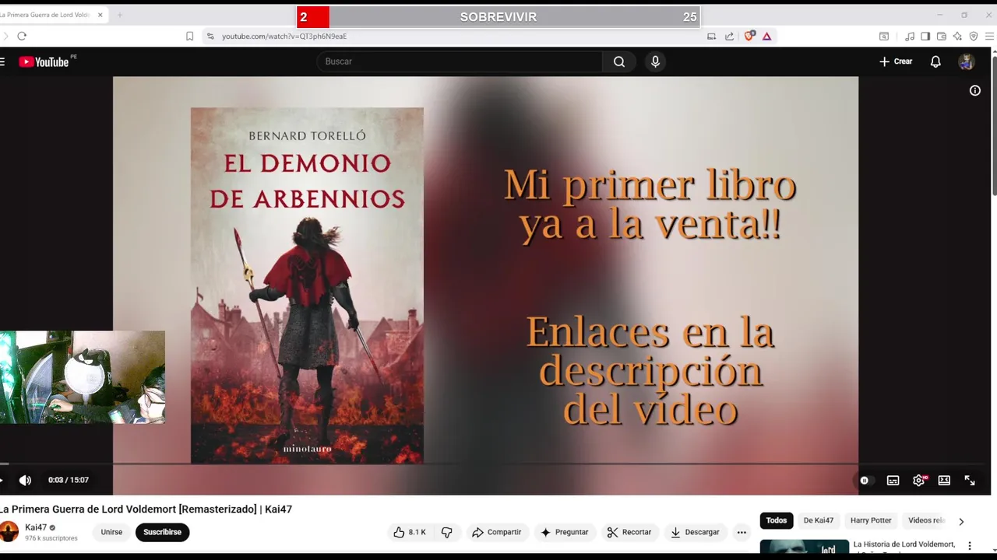Go to YouTube home via logo
This screenshot has height=560, width=997.
(x=44, y=61)
